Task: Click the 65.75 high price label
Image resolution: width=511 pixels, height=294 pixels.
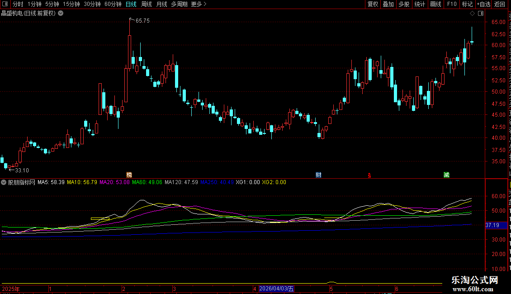Action: [142, 20]
